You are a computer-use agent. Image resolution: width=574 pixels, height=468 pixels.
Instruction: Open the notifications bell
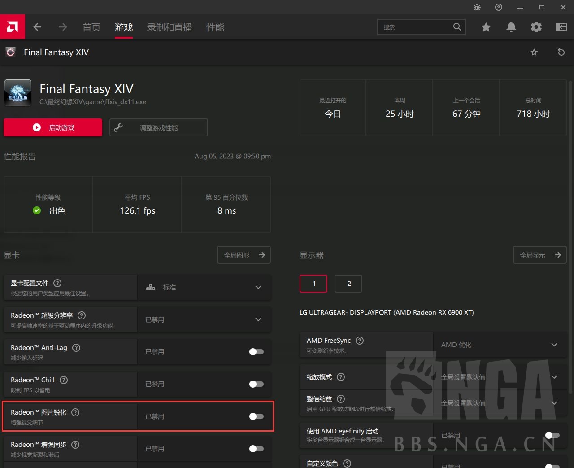511,27
